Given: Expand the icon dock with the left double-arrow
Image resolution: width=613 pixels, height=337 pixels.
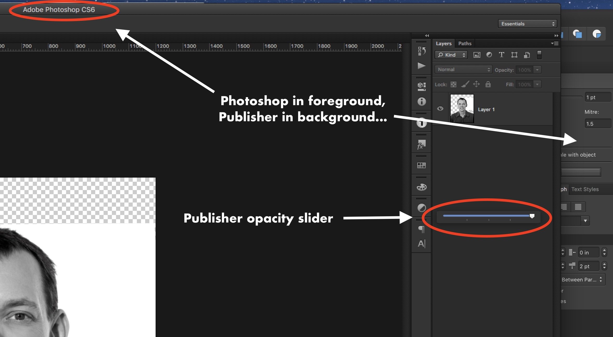Looking at the screenshot, I should click(427, 36).
